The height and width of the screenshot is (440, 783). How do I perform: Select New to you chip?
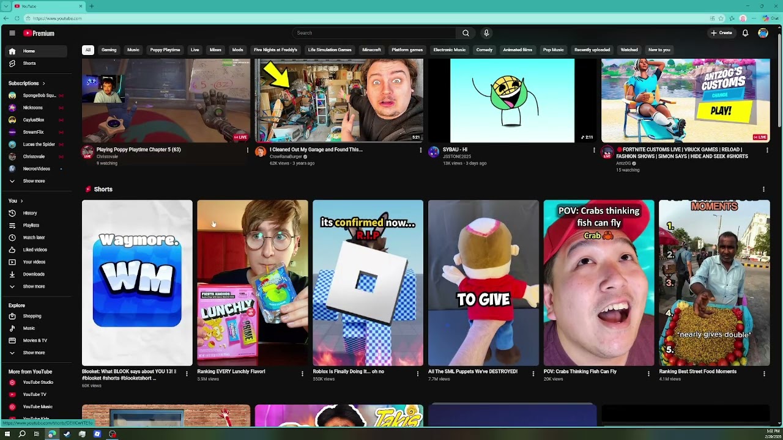[x=659, y=50]
